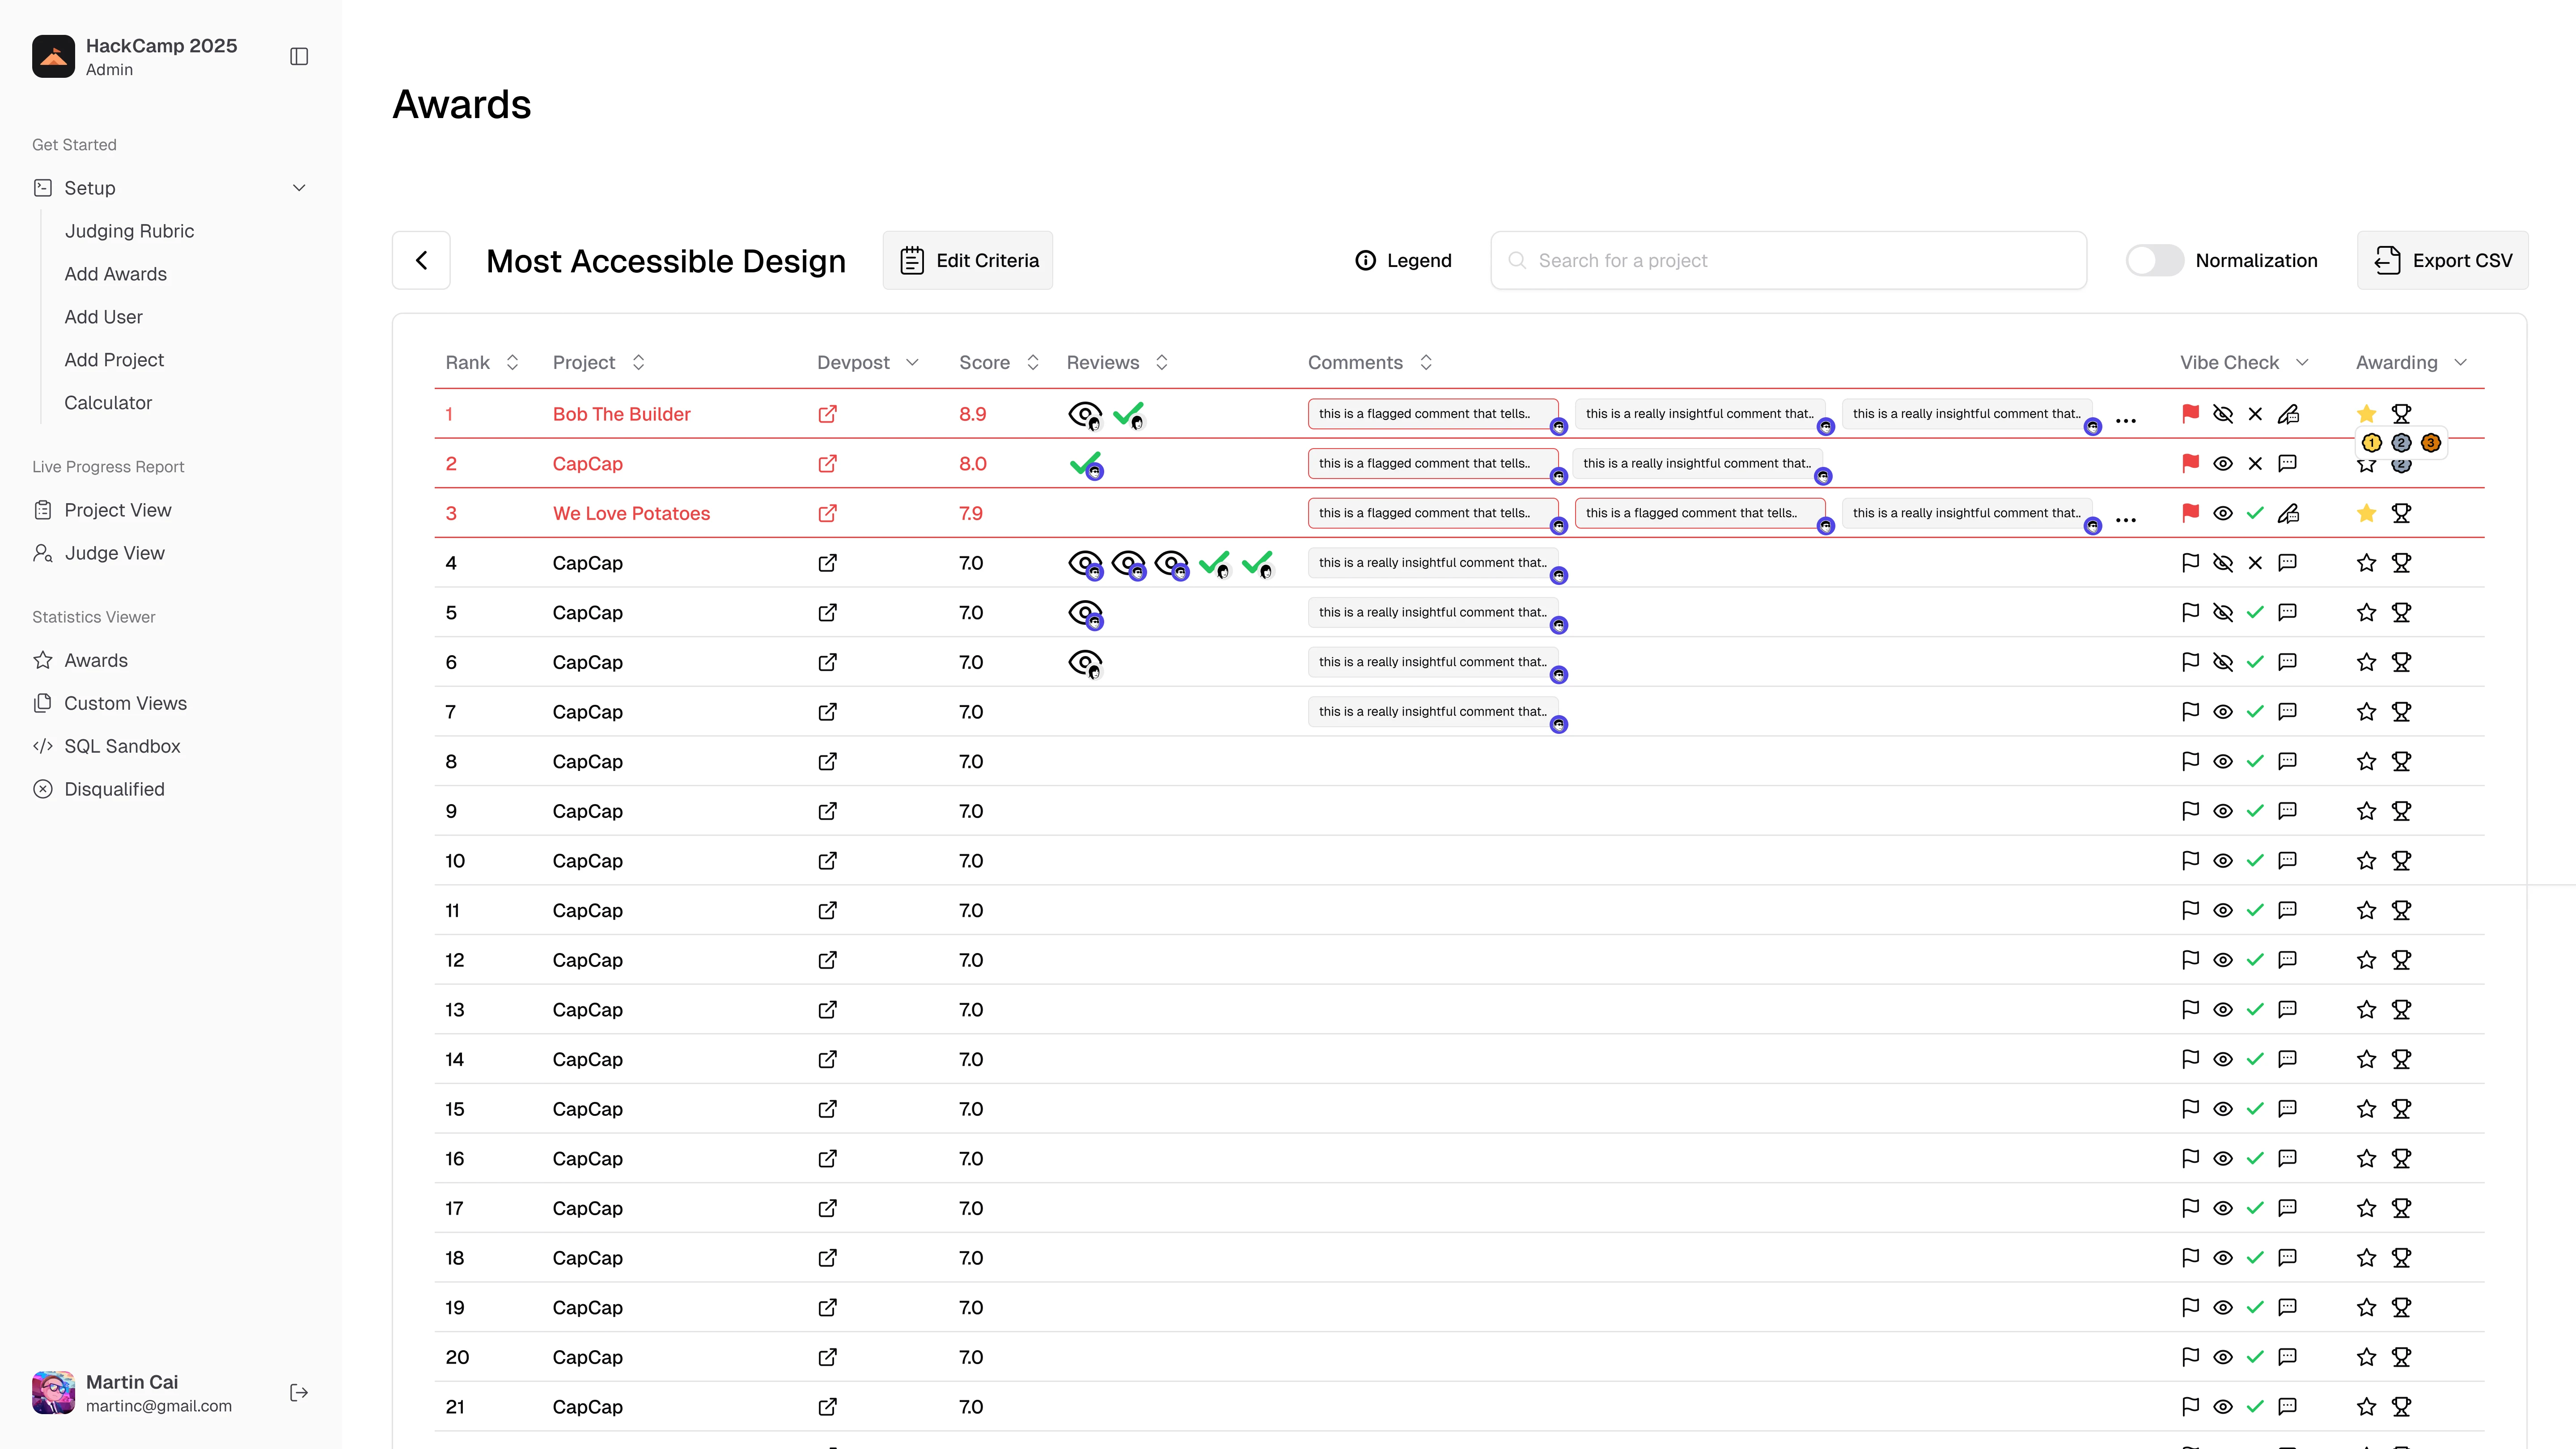
Task: Toggle hidden-eye visibility in rank 4 row
Action: (x=2223, y=562)
